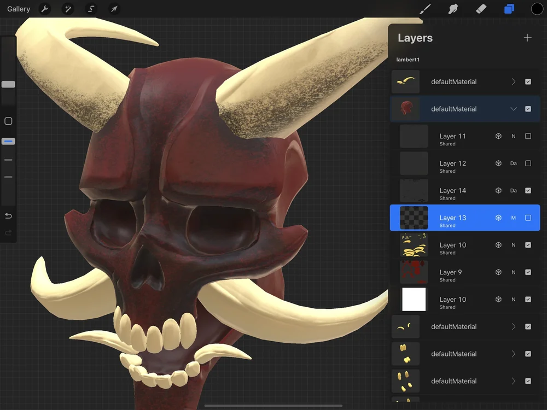
Task: Tap the lambert1 mesh label
Action: (x=408, y=60)
